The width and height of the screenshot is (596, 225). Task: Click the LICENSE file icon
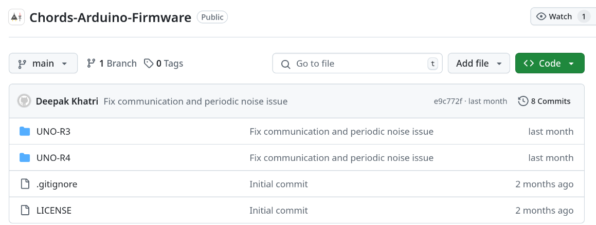(25, 210)
